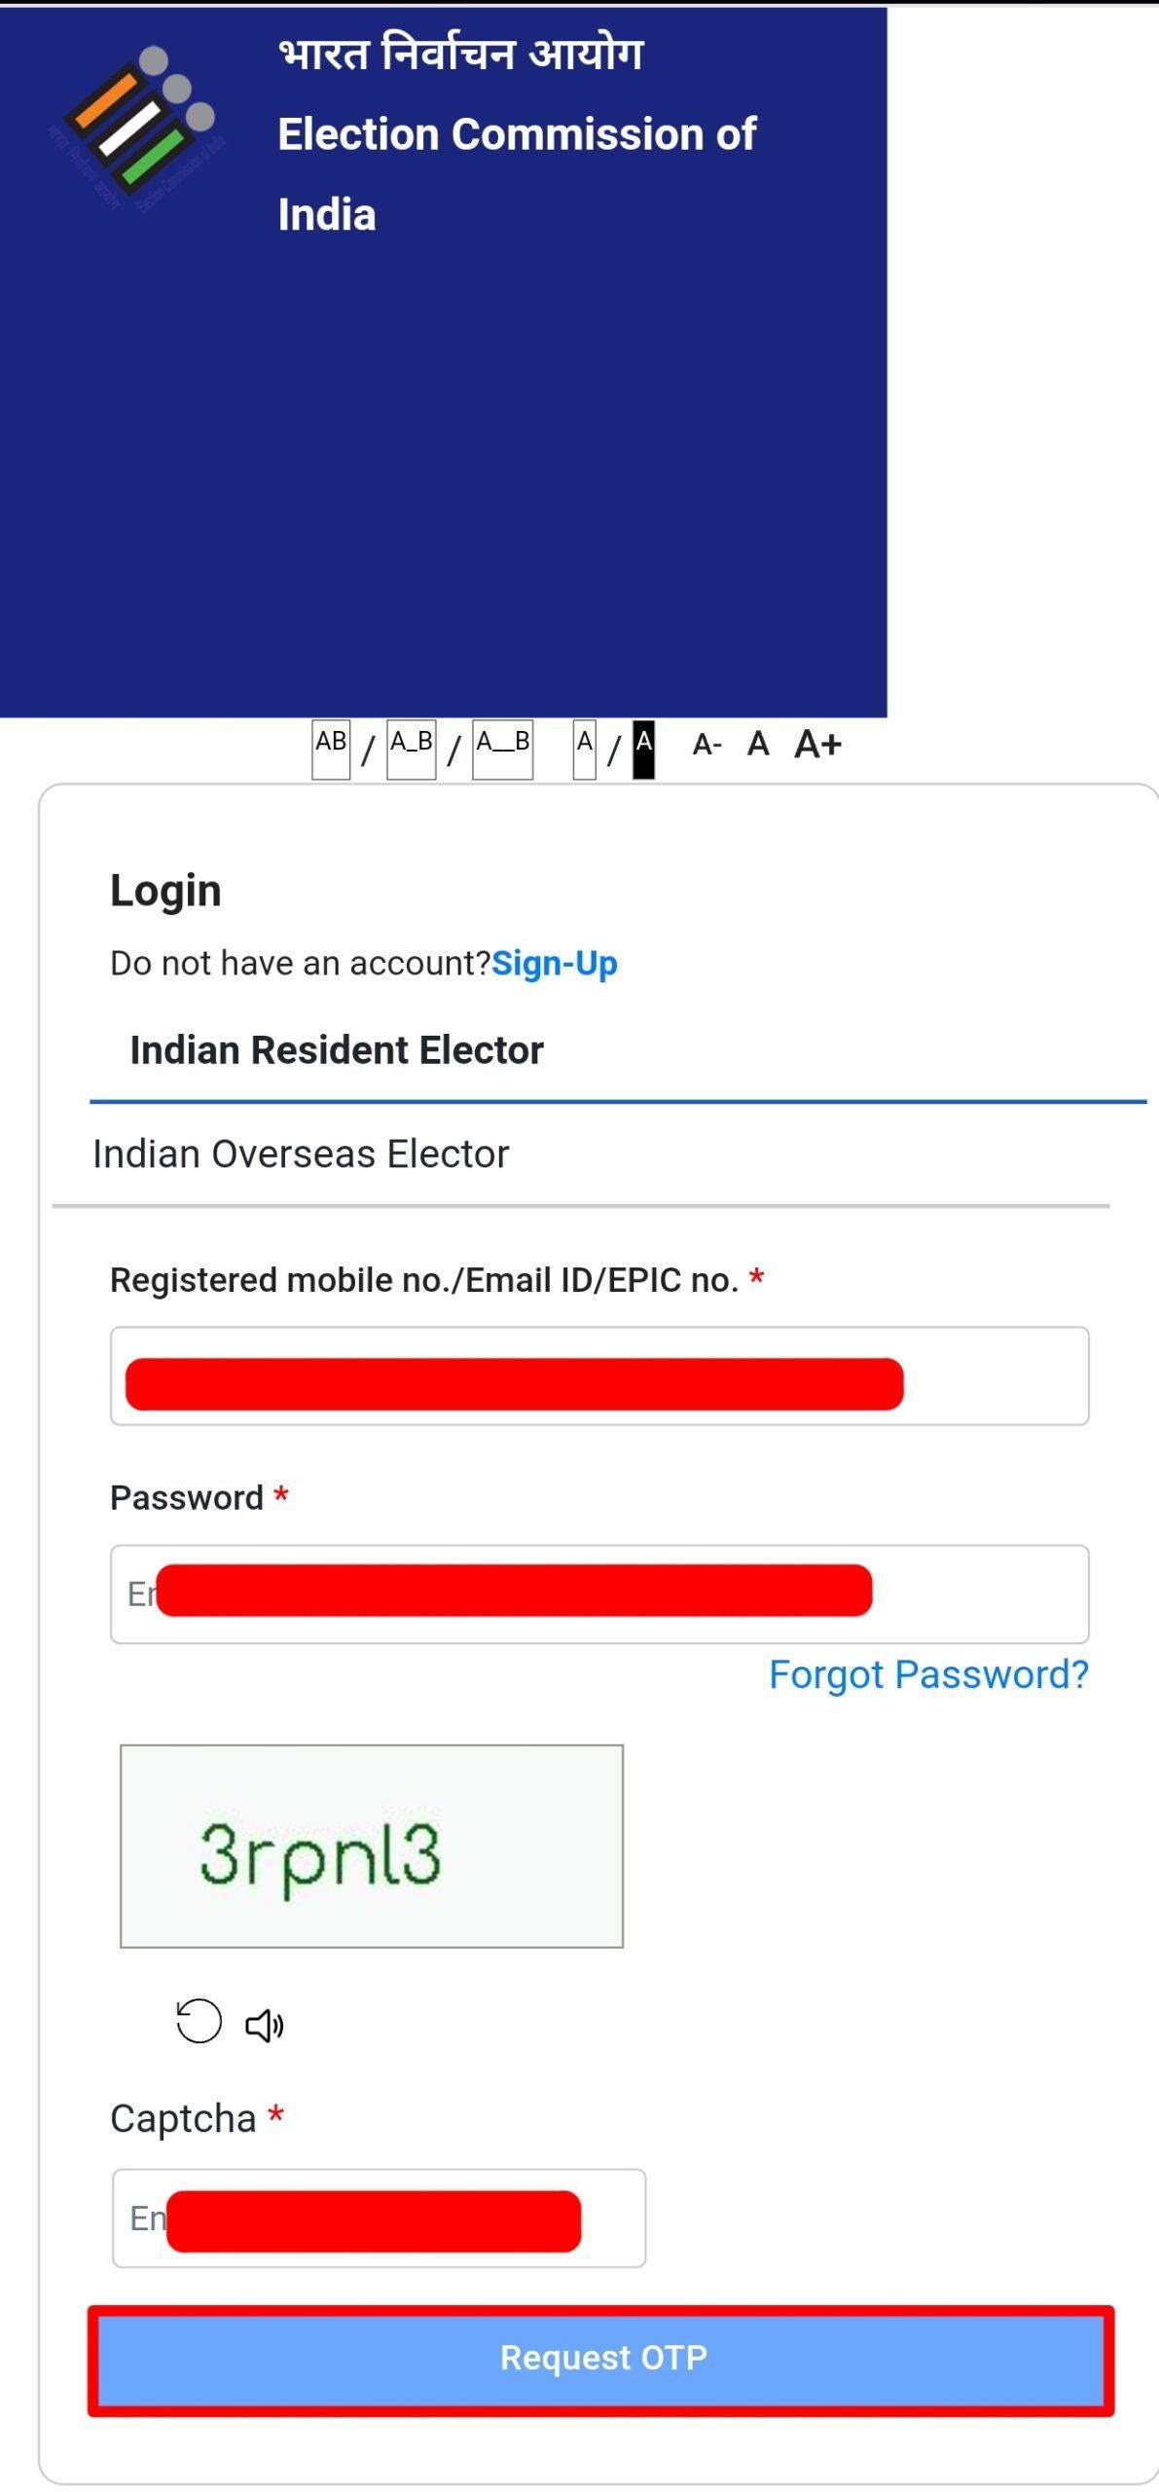
Task: Switch to dark contrast theme (black A)
Action: pyautogui.click(x=643, y=750)
